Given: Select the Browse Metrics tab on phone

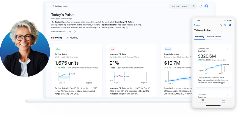Looking at the screenshot, I should click(214, 36).
